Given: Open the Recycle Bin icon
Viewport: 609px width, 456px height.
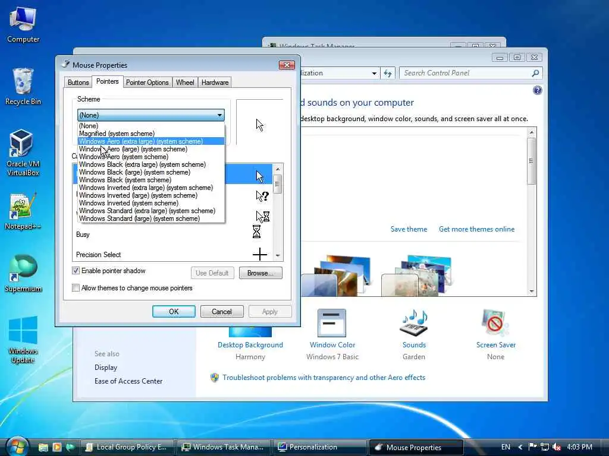Looking at the screenshot, I should click(x=23, y=86).
